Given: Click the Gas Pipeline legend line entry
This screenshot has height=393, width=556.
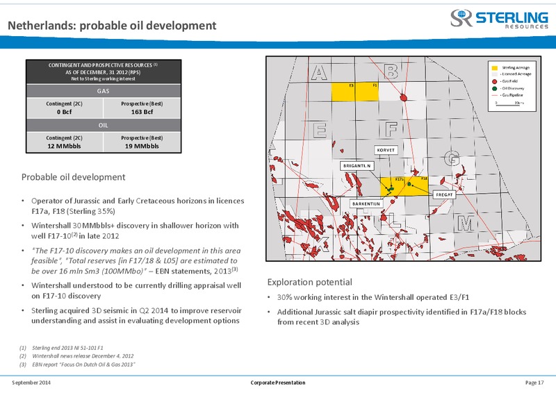Looking at the screenshot, I should tap(507, 95).
